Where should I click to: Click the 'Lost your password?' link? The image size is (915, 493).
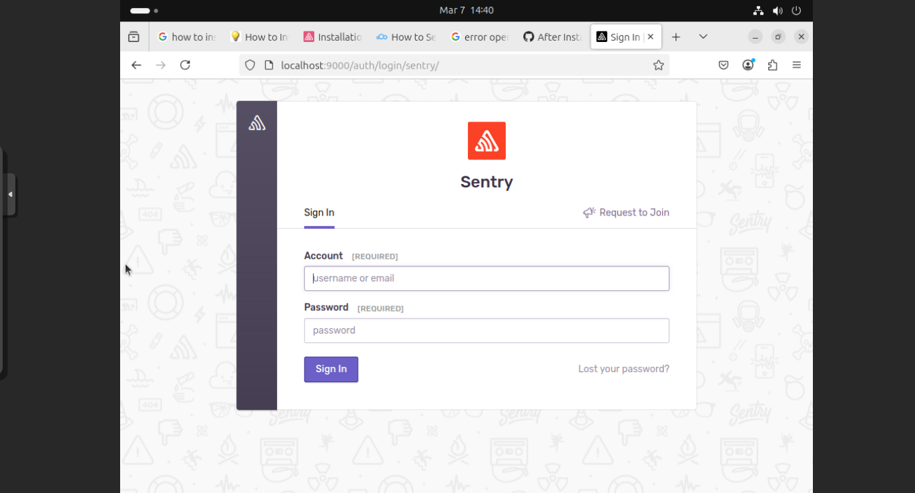point(623,368)
